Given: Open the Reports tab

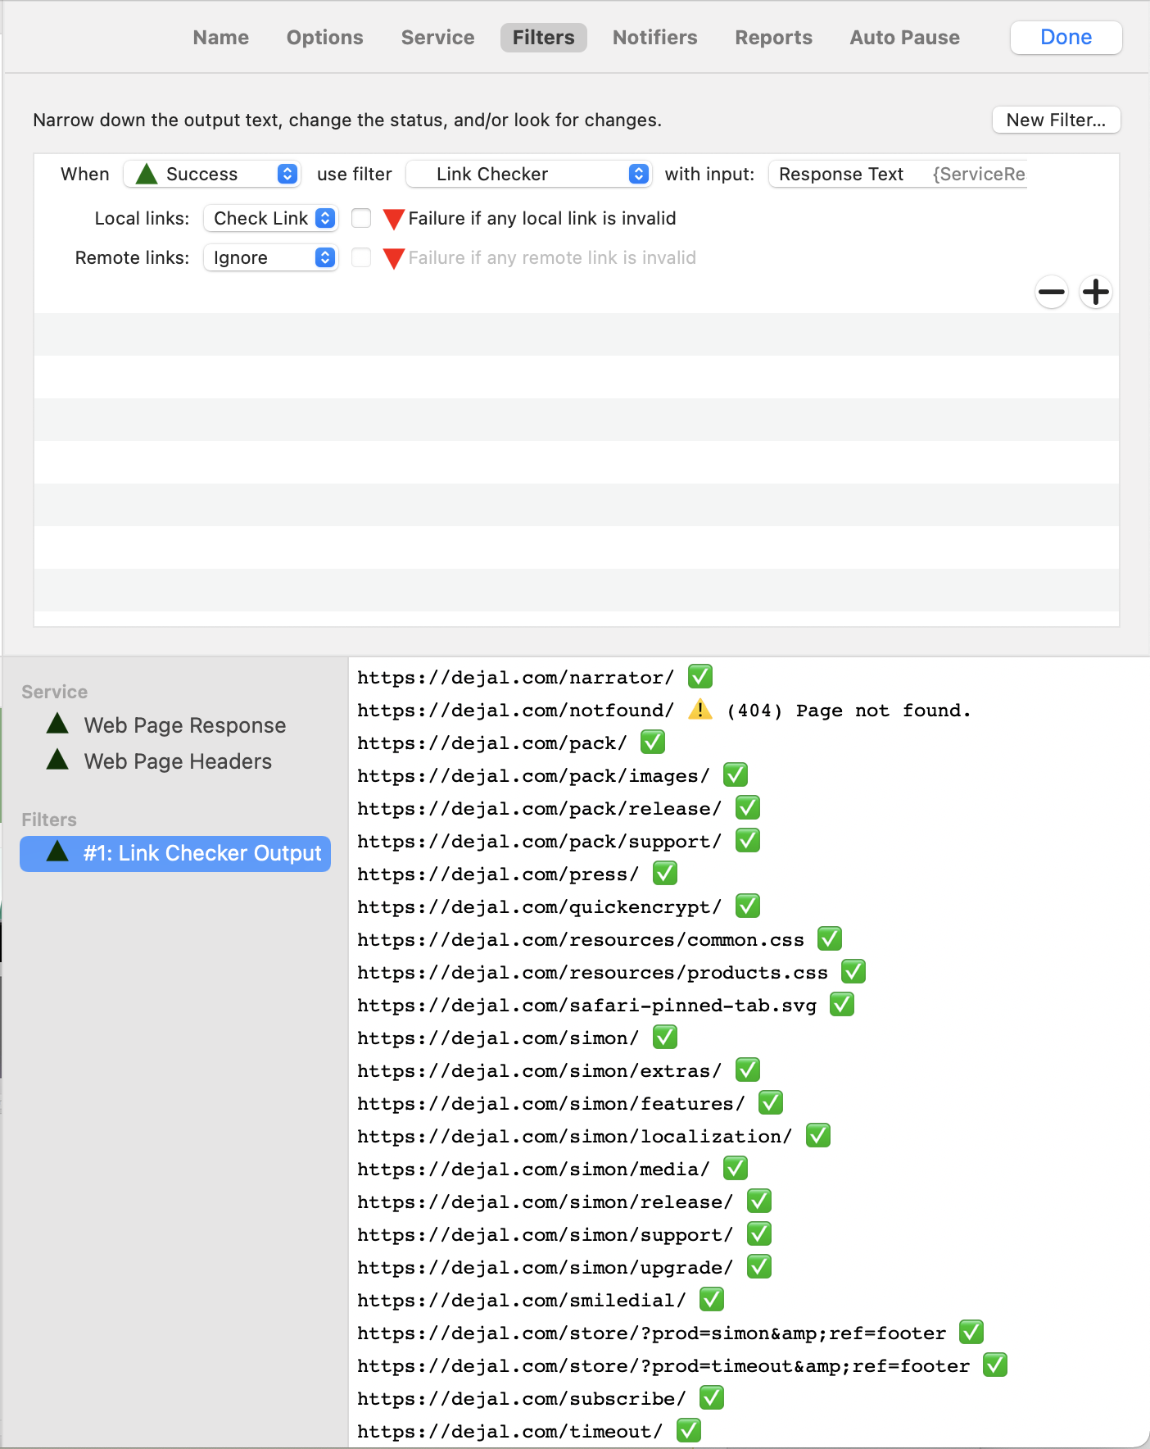Looking at the screenshot, I should 774,38.
